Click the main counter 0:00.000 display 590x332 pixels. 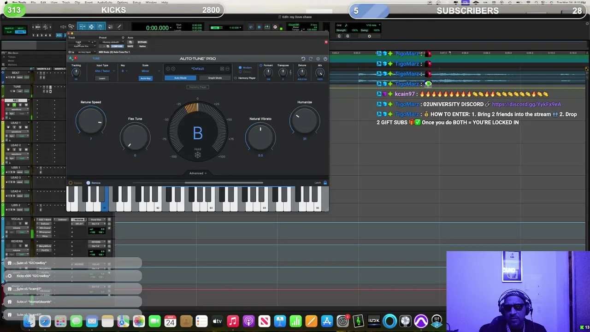[158, 28]
